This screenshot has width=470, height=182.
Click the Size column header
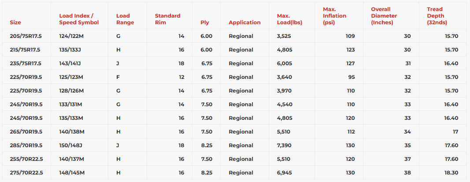click(15, 22)
